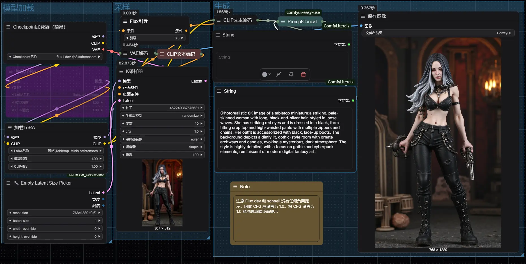The image size is (526, 264).
Task: Click the menu icon on the Note node
Action: [x=235, y=187]
